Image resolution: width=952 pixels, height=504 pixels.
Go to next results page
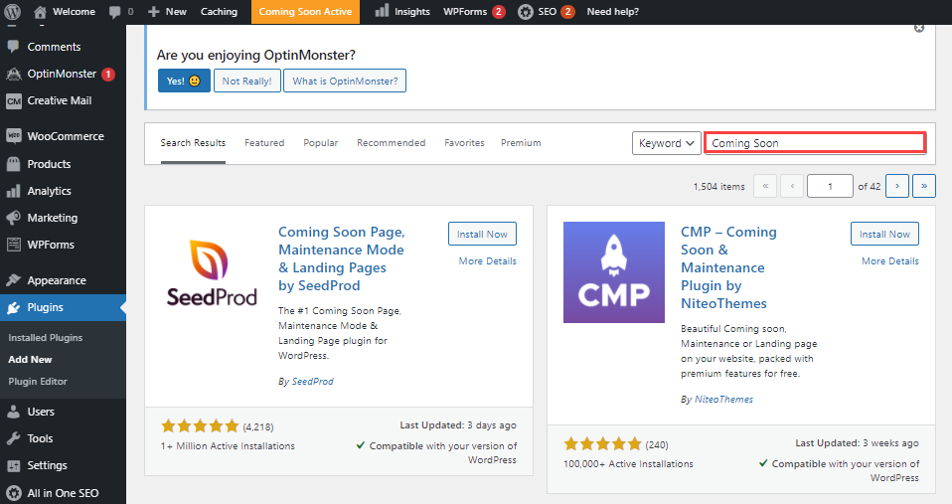(897, 187)
